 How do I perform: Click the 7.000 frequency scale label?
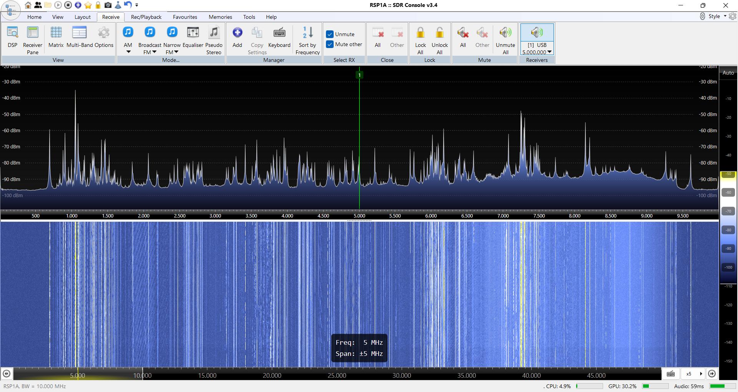coord(503,216)
